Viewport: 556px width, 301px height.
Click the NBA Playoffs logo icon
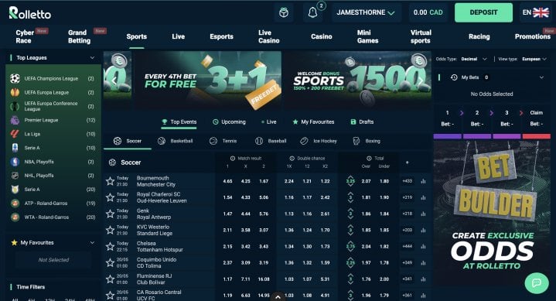(15, 162)
